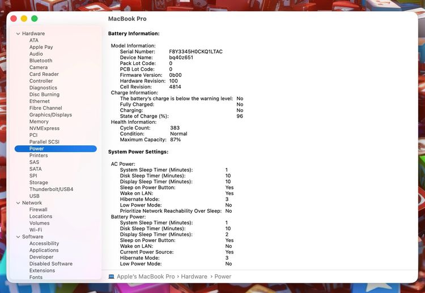This screenshot has width=425, height=293.
Task: Select Thunderbolt/USB4 in the sidebar
Action: 52,189
